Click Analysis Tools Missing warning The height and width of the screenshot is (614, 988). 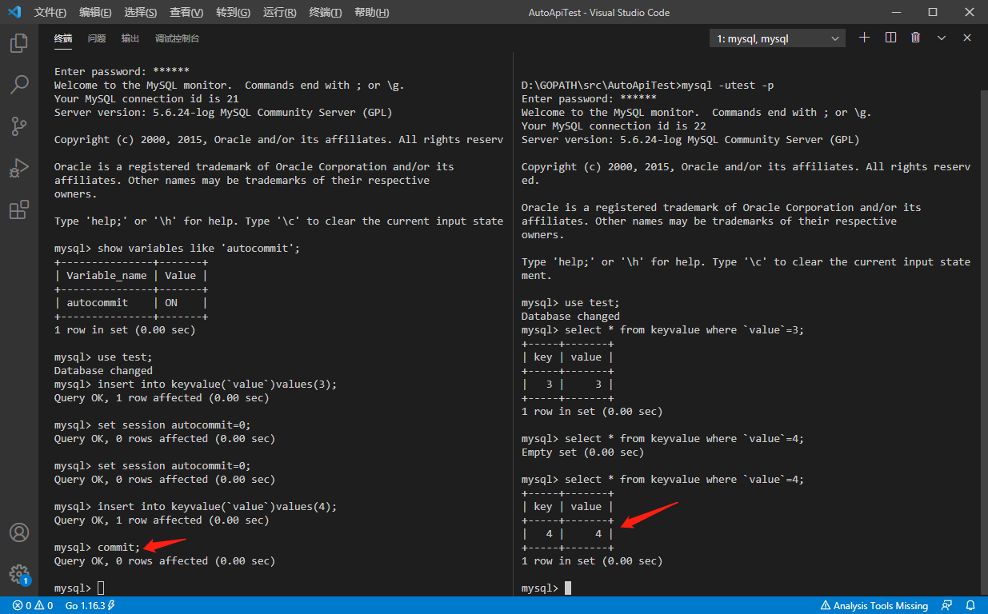(x=874, y=605)
